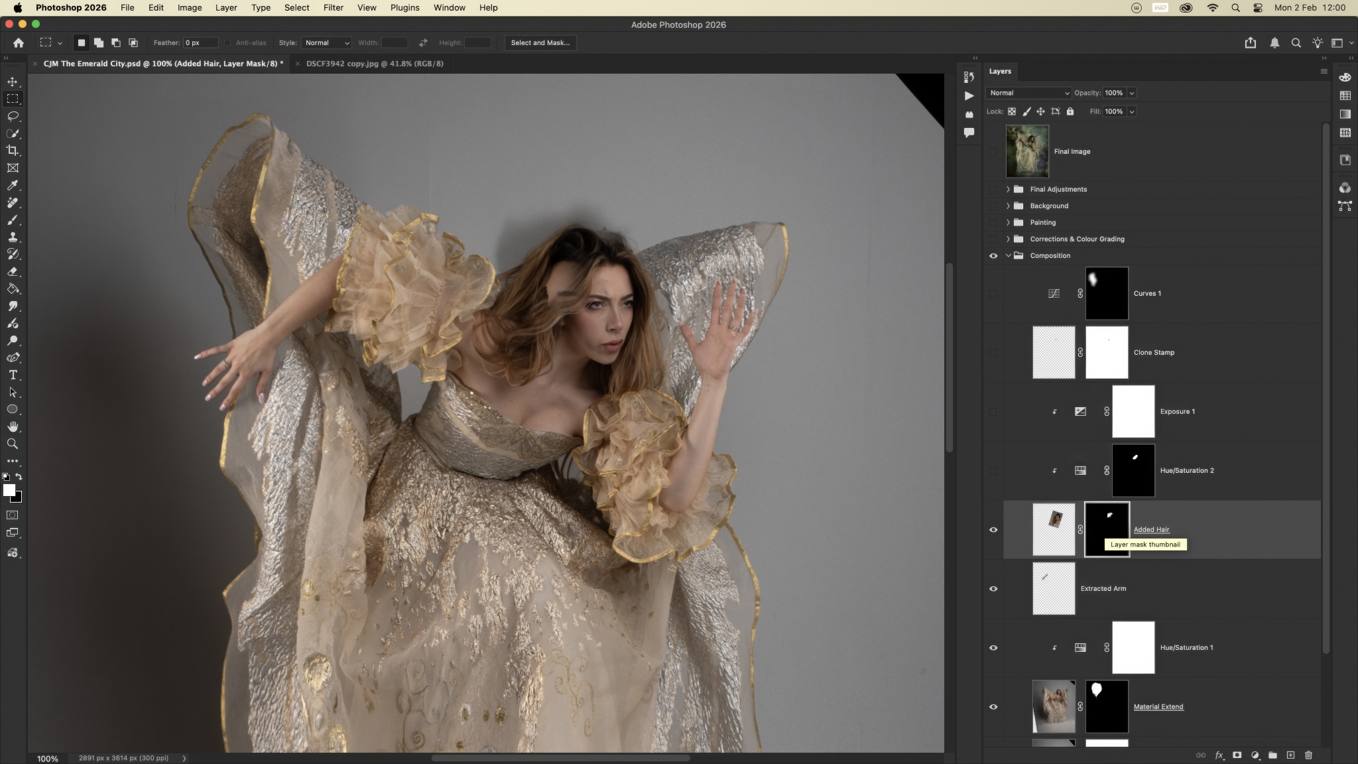Viewport: 1358px width, 764px height.
Task: Open the Filter menu
Action: click(333, 7)
